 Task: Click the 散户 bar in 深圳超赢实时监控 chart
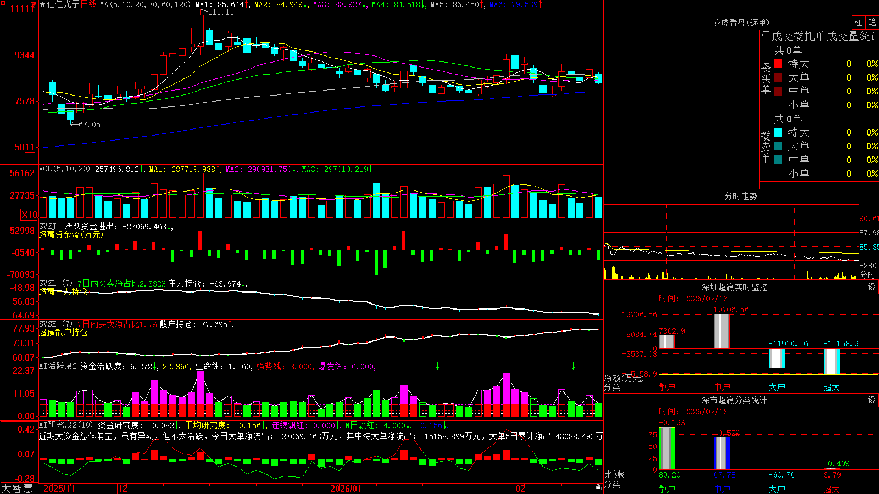tap(667, 341)
